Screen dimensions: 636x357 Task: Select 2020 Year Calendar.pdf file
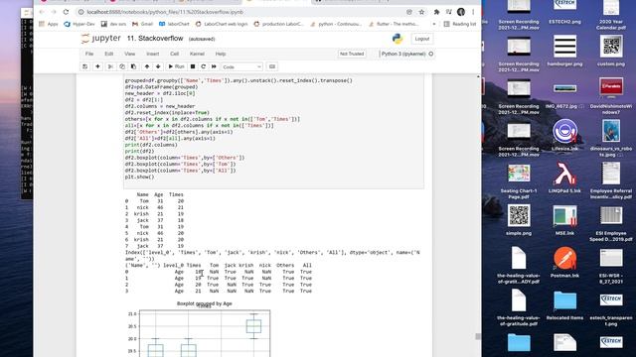point(611,15)
